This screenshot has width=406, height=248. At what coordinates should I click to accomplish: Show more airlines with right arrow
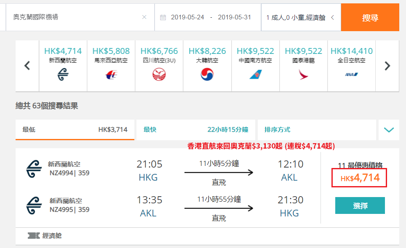click(x=387, y=66)
